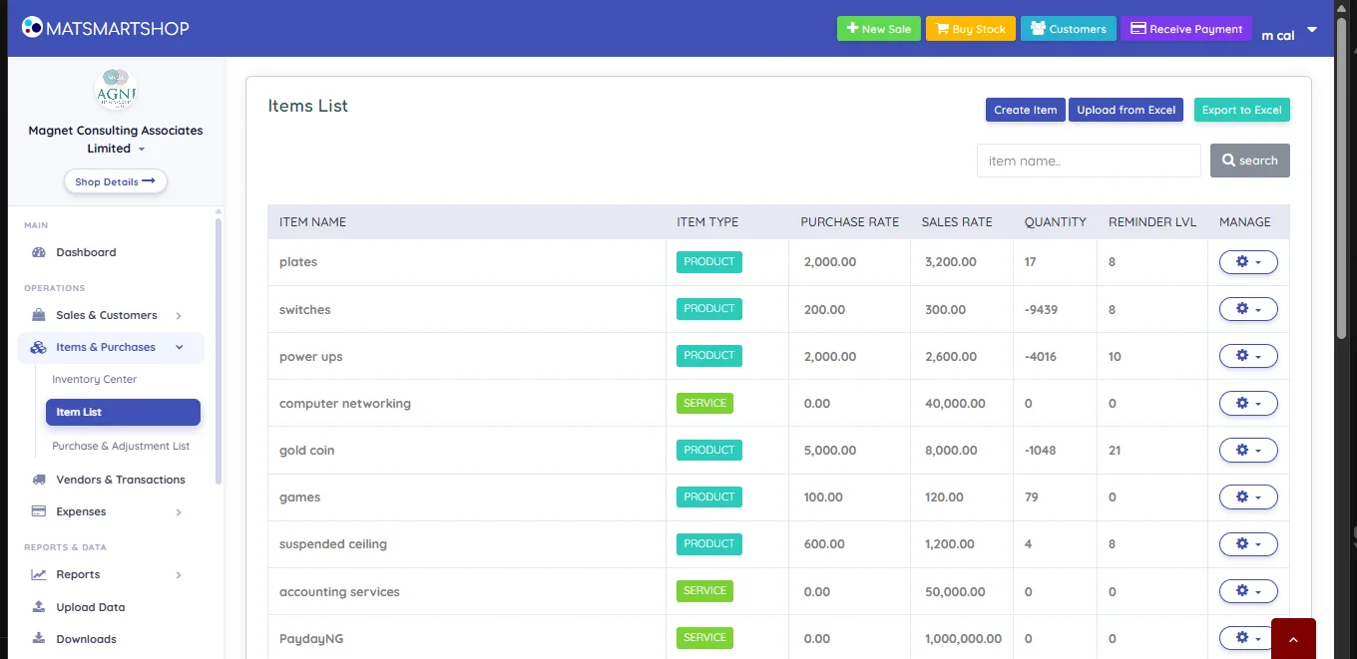Collapse the Items & Purchases chevron
Viewport: 1357px width, 659px height.
coord(180,347)
